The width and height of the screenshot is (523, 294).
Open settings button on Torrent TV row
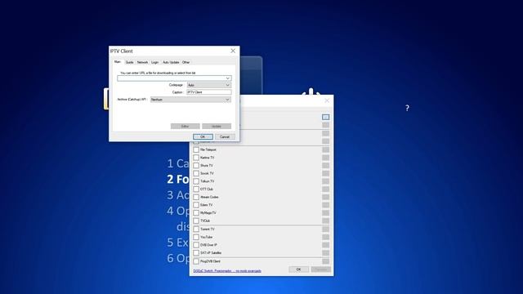(x=325, y=229)
